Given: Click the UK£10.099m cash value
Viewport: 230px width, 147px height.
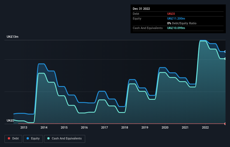Looking at the screenshot, I should pyautogui.click(x=176, y=28).
